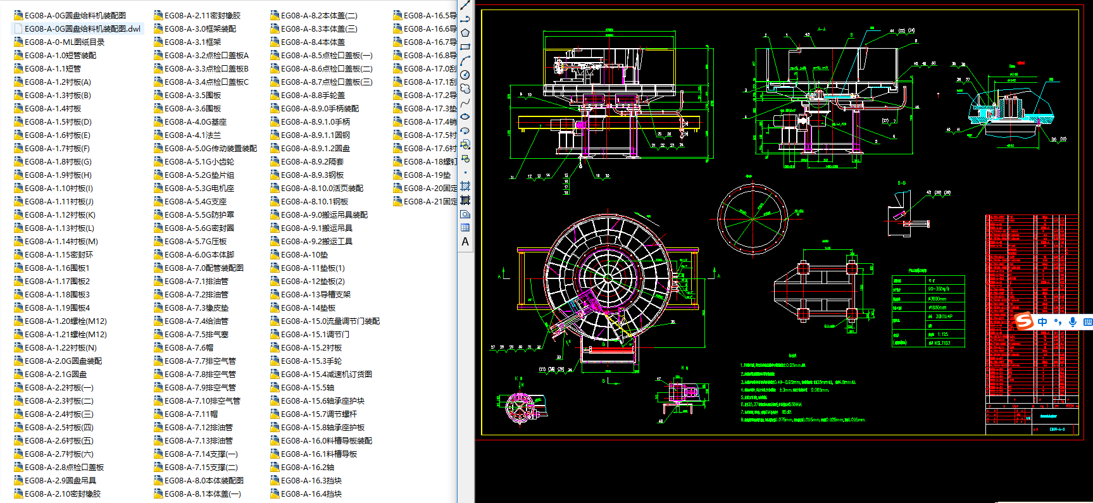Viewport: 1093px width, 503px height.
Task: Select the Point tool
Action: tap(465, 172)
